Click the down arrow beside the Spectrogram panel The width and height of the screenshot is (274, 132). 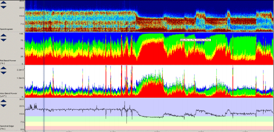pyautogui.click(x=4, y=7)
